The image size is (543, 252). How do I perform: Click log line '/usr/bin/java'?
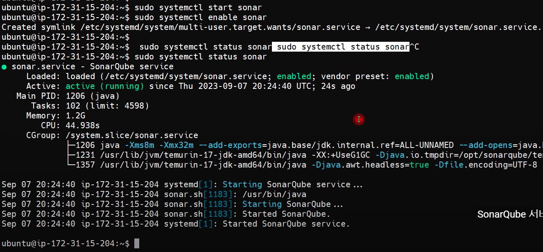(154, 194)
